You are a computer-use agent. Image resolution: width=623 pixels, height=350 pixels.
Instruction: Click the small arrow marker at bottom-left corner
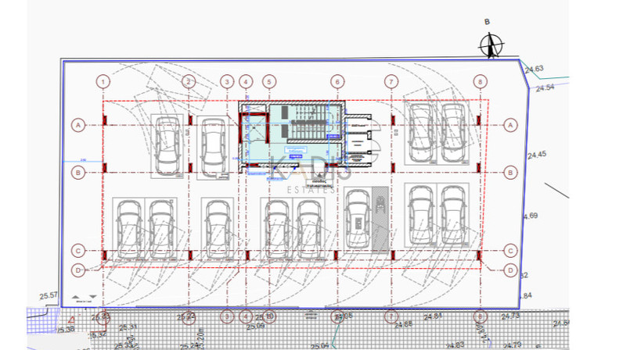click(81, 298)
